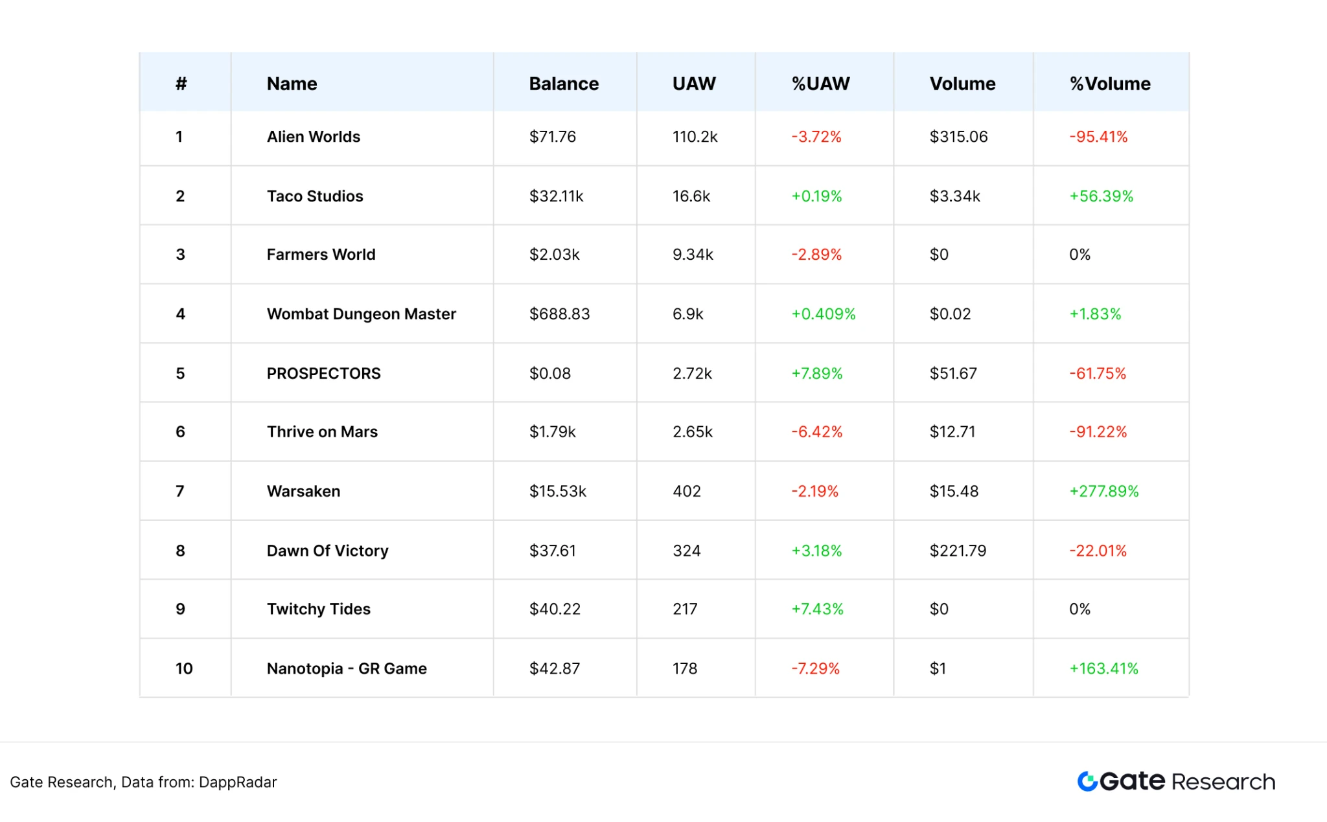Click Wombat Dungeon Master name
This screenshot has height=822, width=1327.
click(x=361, y=314)
